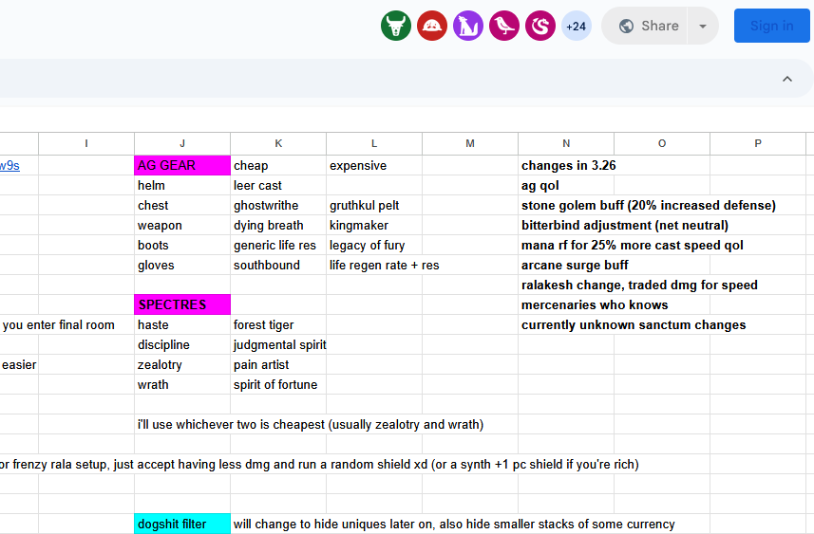
Task: Select column L header
Action: coord(374,143)
